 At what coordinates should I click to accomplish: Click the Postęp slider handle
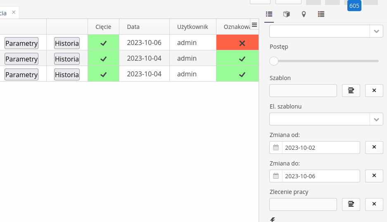pyautogui.click(x=274, y=61)
